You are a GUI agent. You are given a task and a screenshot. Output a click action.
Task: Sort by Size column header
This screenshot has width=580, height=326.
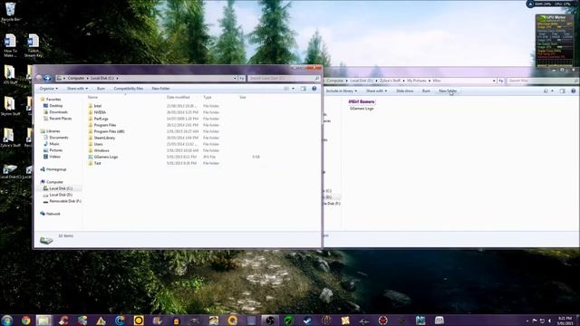click(x=243, y=97)
